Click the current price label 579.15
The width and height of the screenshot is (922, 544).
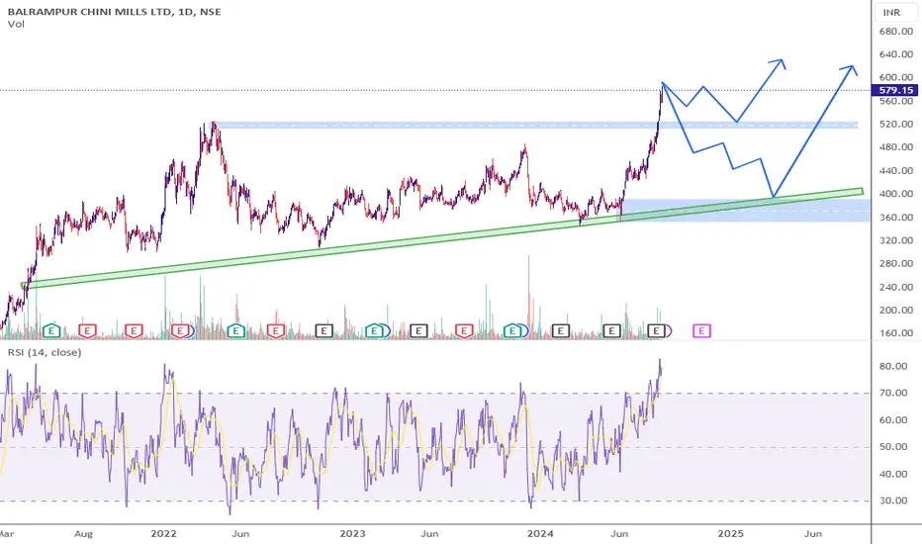[896, 90]
